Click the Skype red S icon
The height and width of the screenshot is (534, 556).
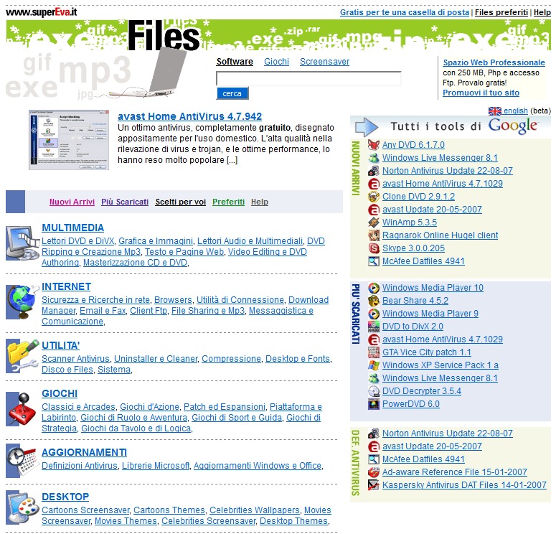pos(373,248)
